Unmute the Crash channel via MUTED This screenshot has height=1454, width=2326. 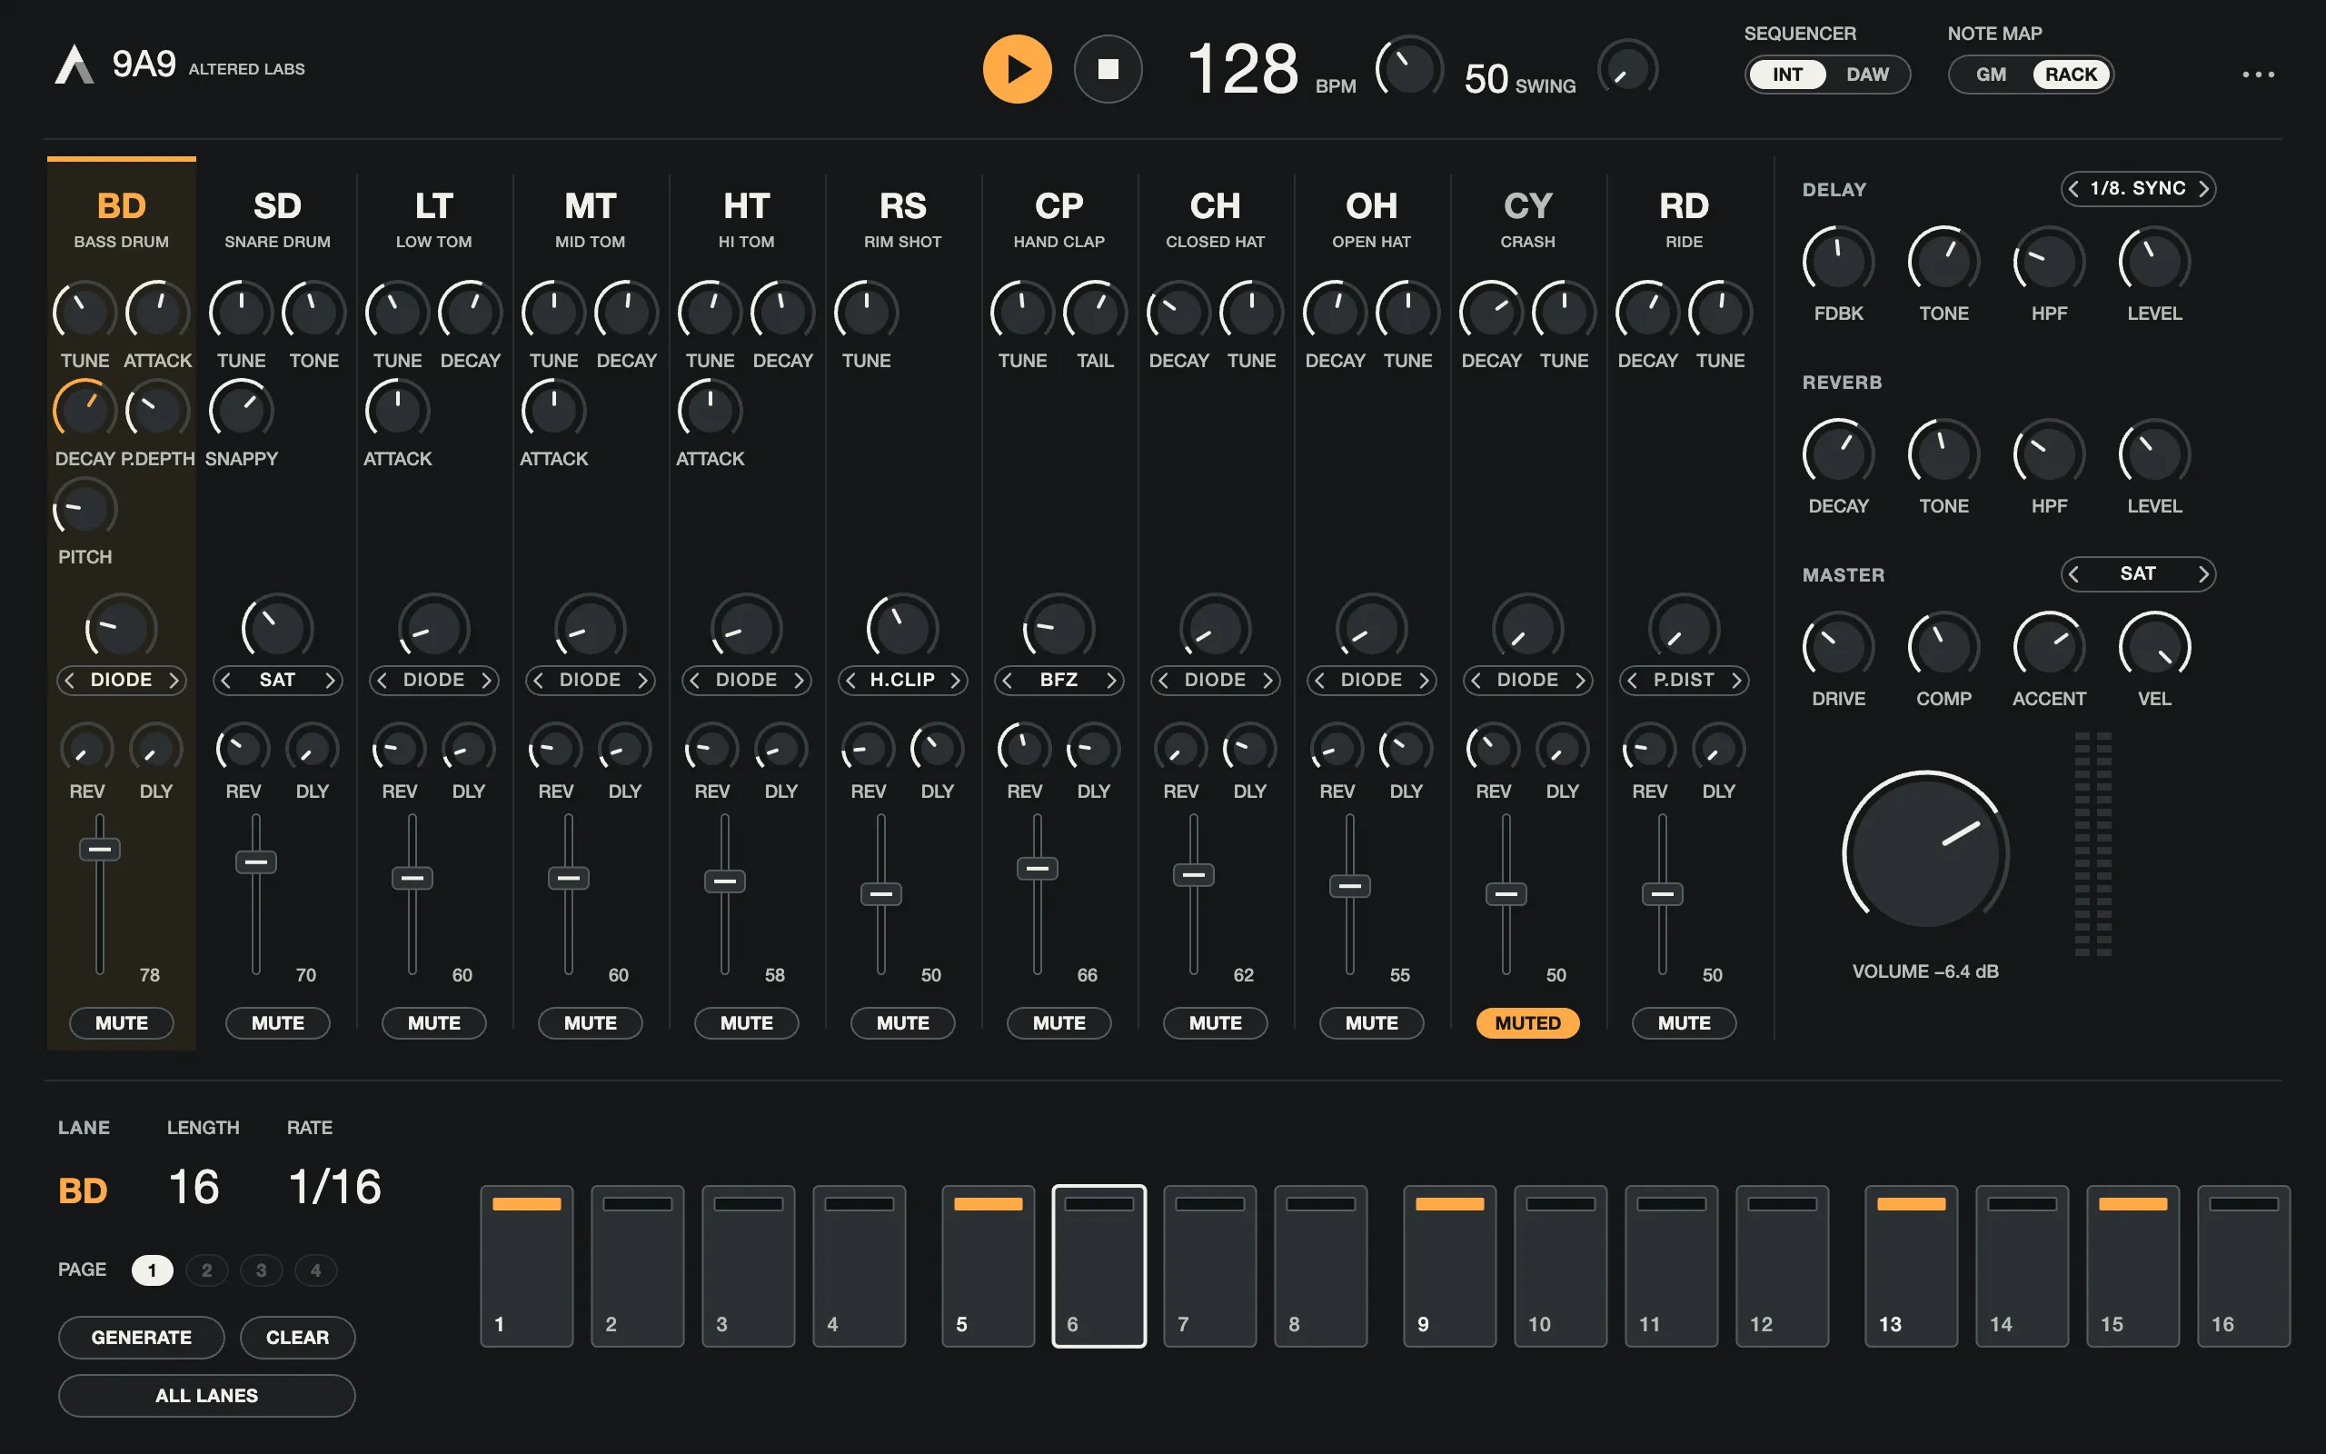(1527, 1023)
